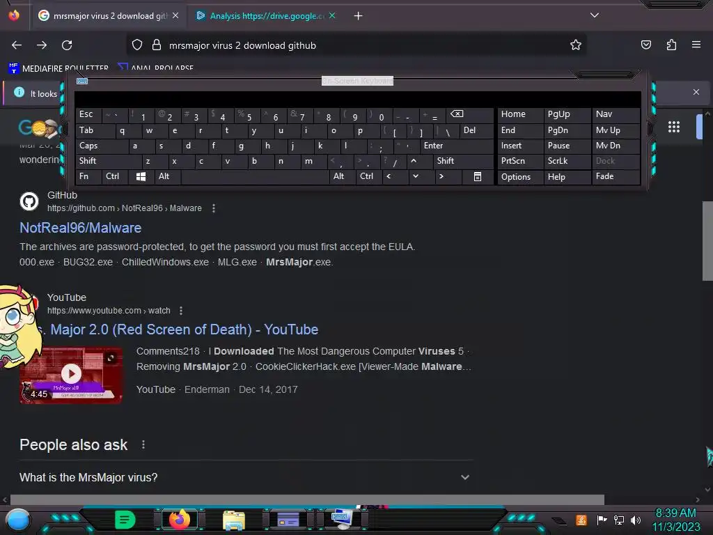Toggle the left Alt key

[168, 176]
